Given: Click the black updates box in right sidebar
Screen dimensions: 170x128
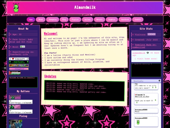Looking at the screenshot, I should [x=146, y=70].
